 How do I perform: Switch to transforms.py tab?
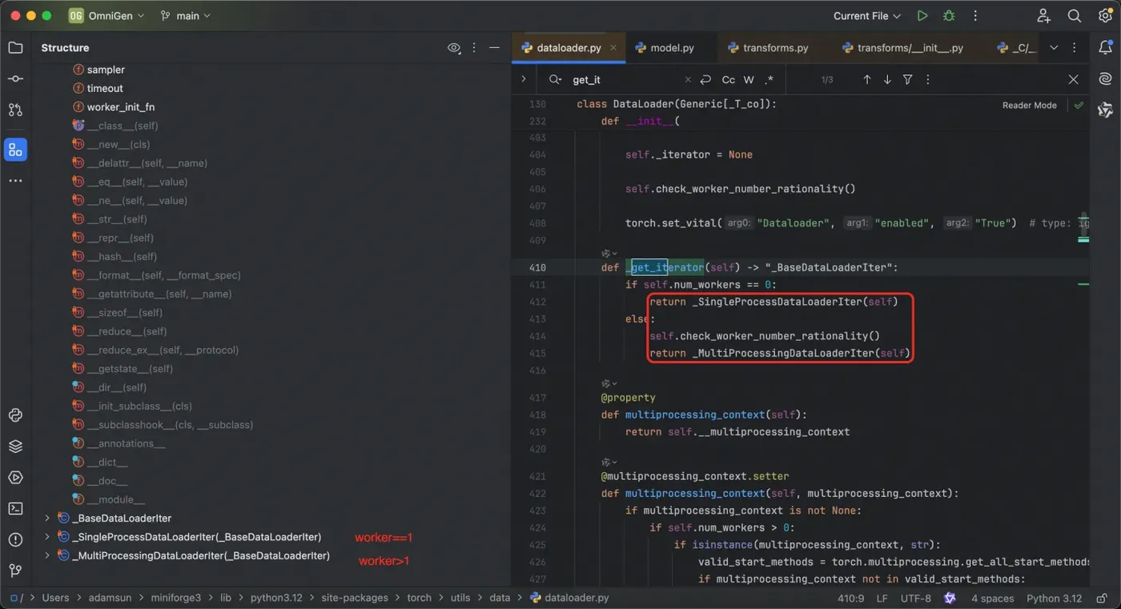pyautogui.click(x=768, y=48)
